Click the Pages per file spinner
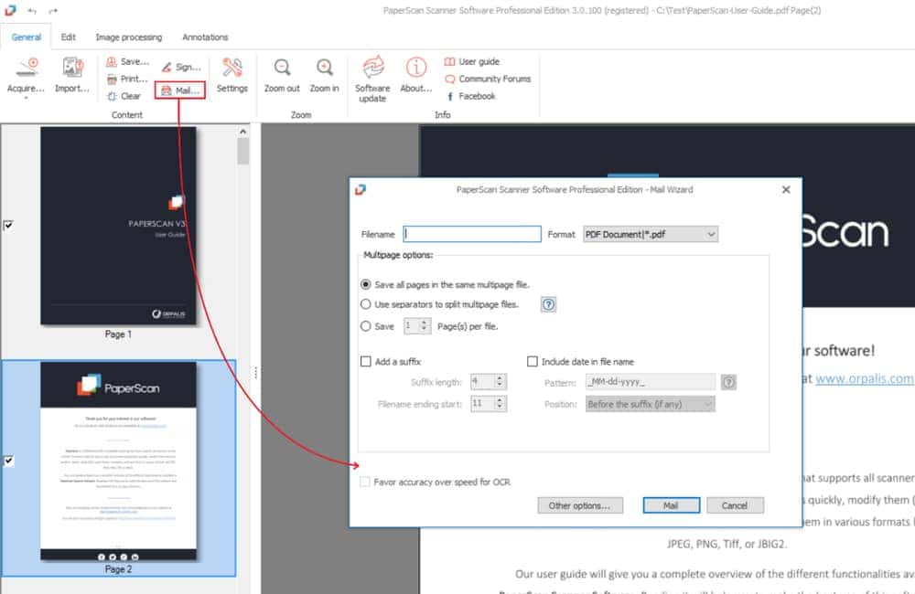915x594 pixels. tap(417, 326)
